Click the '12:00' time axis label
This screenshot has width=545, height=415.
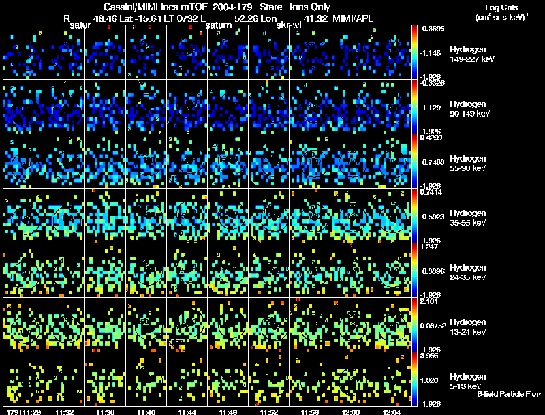[x=351, y=412]
